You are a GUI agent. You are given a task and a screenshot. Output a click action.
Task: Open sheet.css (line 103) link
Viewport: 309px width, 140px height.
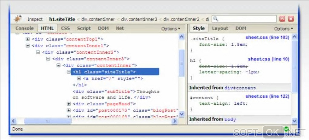(267, 37)
